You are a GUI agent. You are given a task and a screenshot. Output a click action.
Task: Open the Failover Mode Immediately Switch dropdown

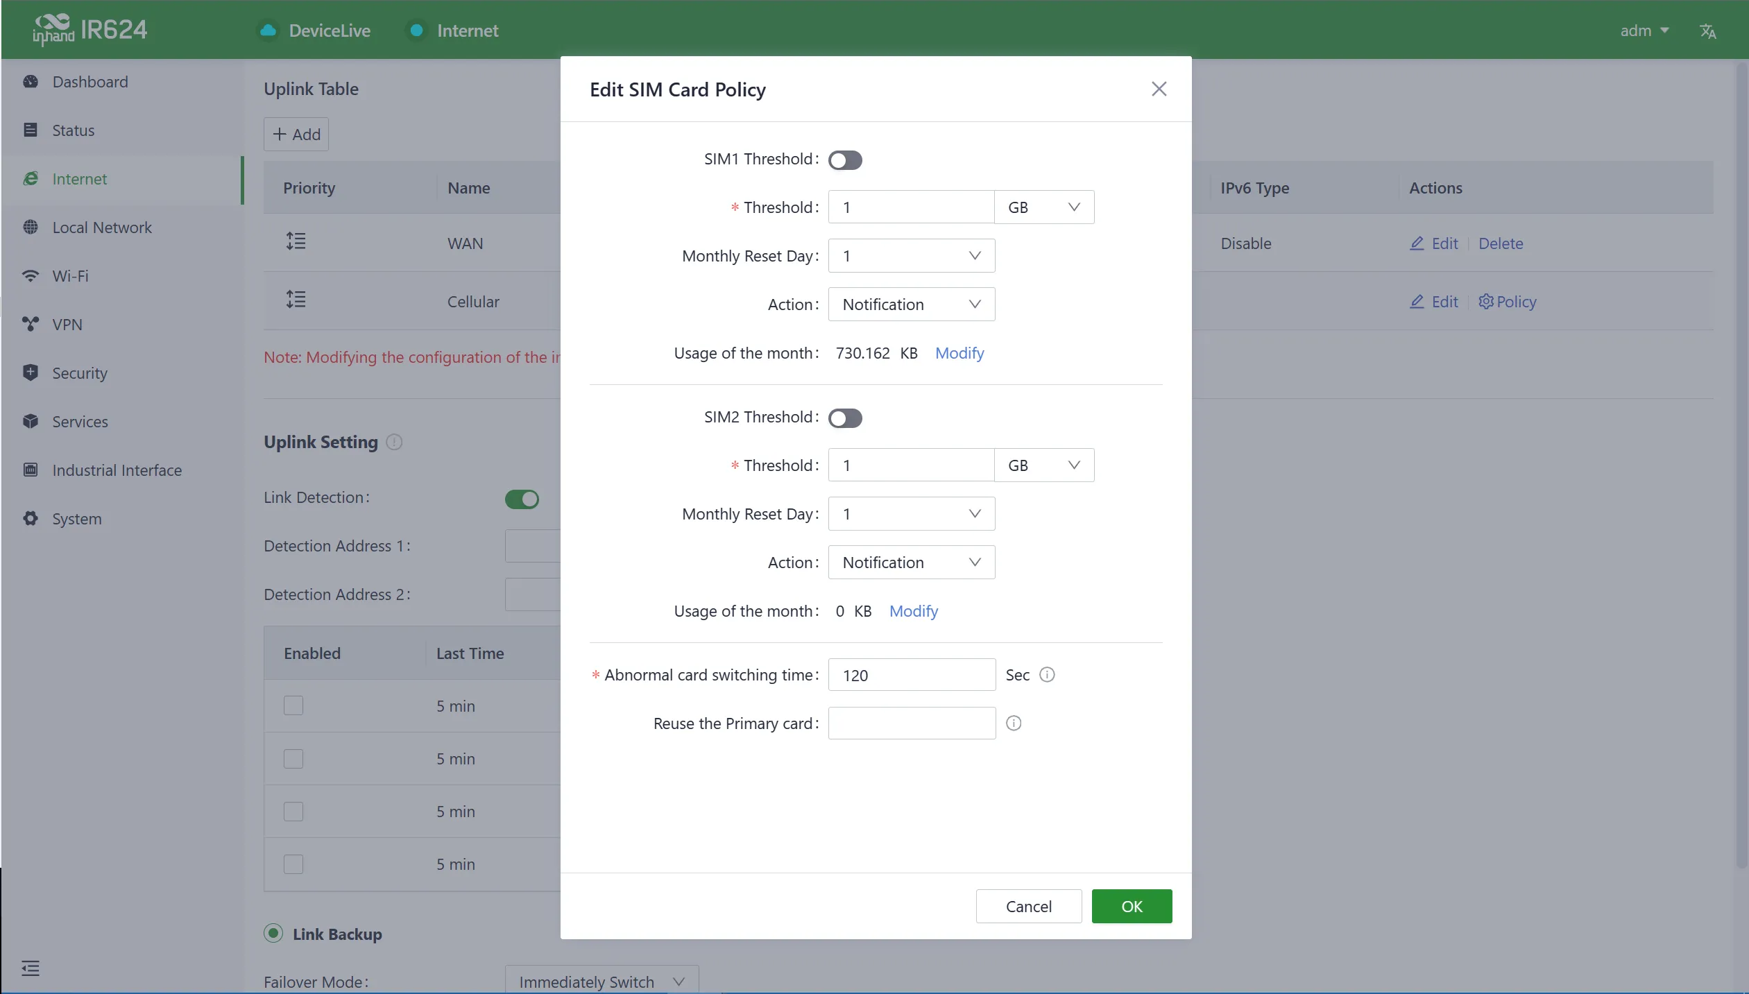tap(602, 981)
